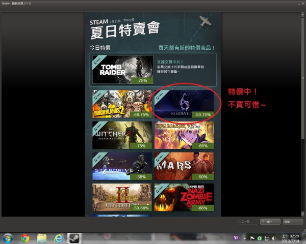Minimize the Steam news window
This screenshot has width=306, height=244.
(299, 4)
